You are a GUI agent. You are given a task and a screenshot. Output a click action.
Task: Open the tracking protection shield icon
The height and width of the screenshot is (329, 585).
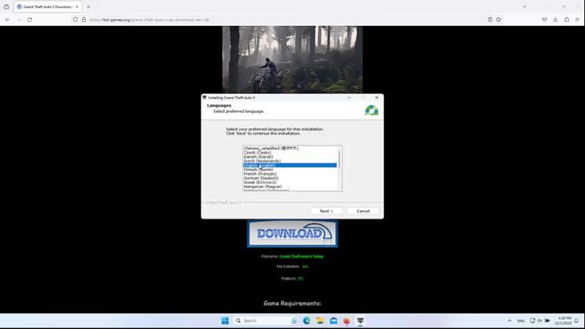point(75,20)
